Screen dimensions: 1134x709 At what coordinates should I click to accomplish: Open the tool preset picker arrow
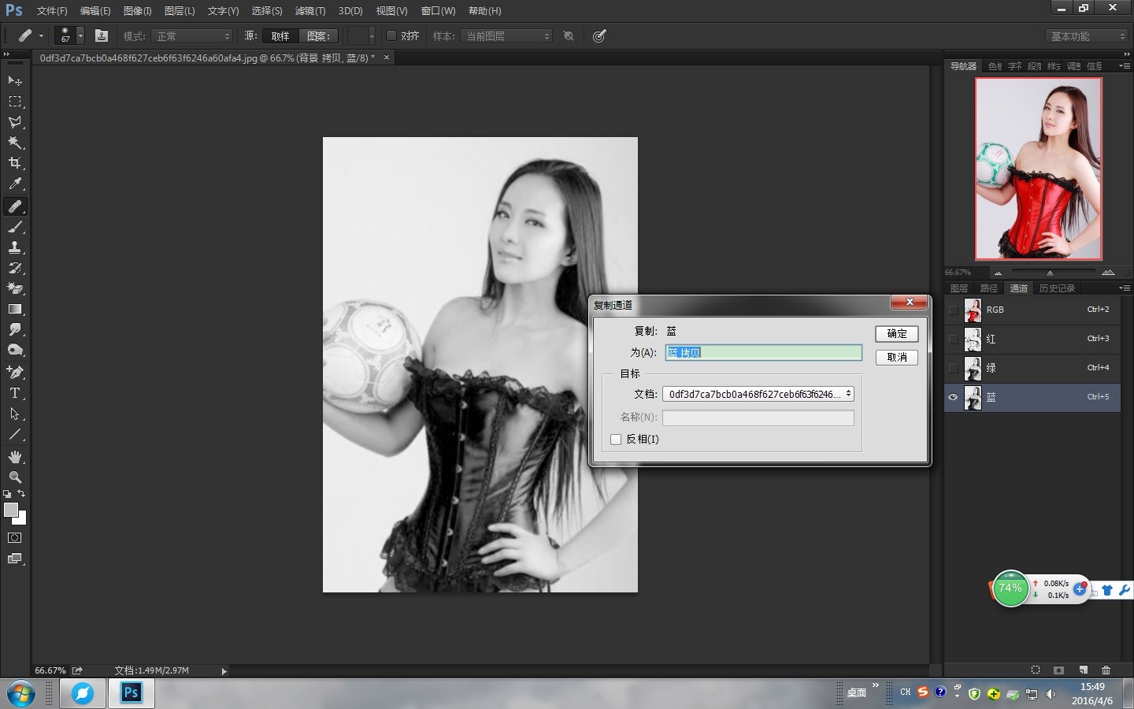coord(41,35)
